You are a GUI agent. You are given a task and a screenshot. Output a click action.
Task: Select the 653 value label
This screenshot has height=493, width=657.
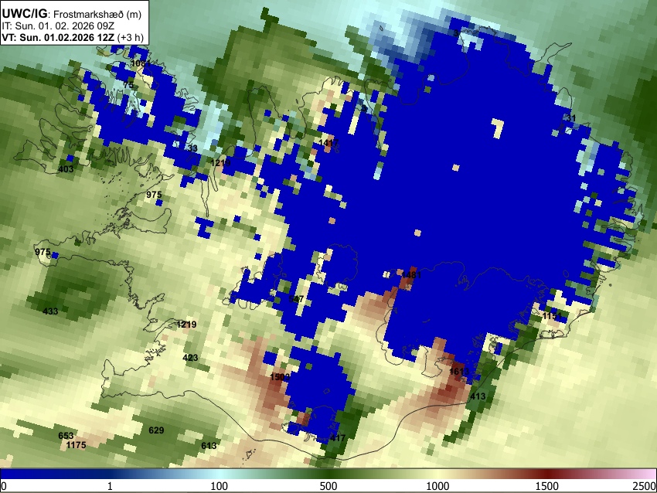click(x=66, y=436)
